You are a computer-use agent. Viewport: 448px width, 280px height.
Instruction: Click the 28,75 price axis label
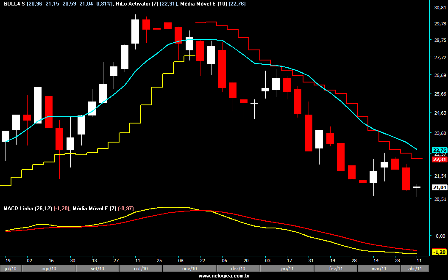click(440, 40)
